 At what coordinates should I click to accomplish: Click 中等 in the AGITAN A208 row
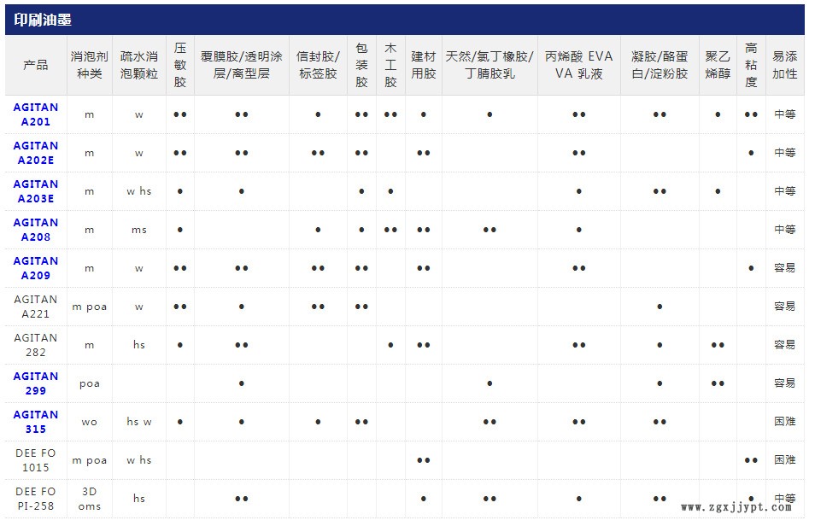click(x=784, y=230)
